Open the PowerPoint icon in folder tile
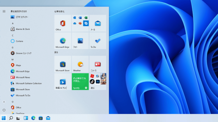Image resolution: width=218 pixels, height=122 pixels. [80, 23]
